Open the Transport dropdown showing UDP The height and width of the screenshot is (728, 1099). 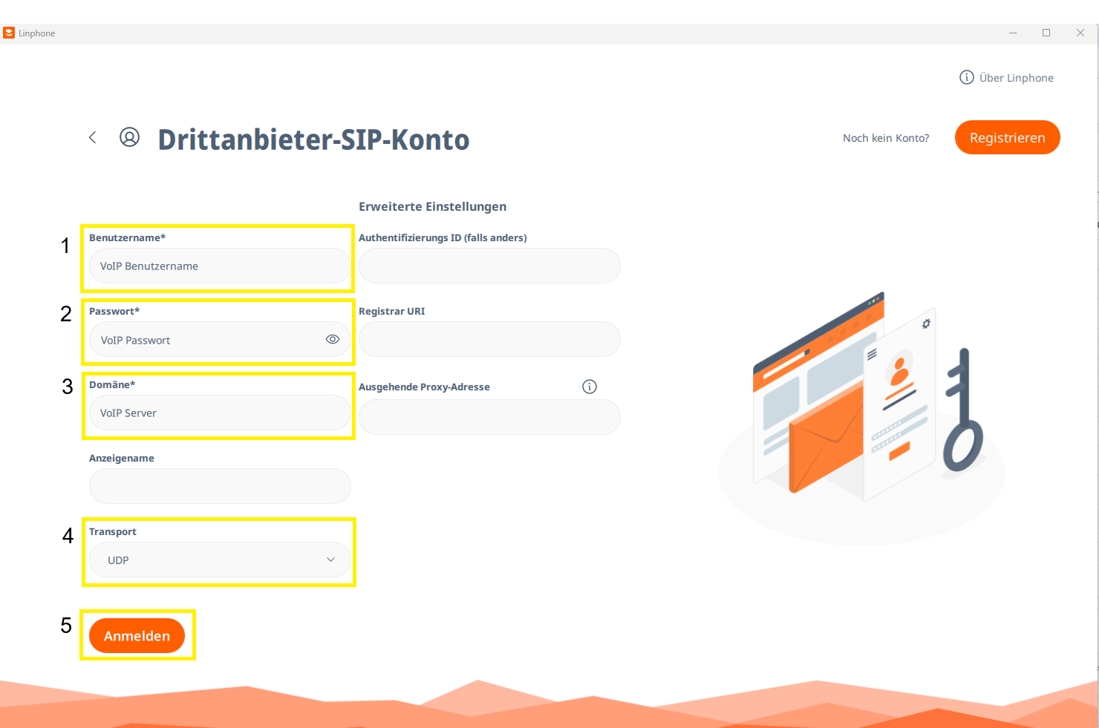219,560
